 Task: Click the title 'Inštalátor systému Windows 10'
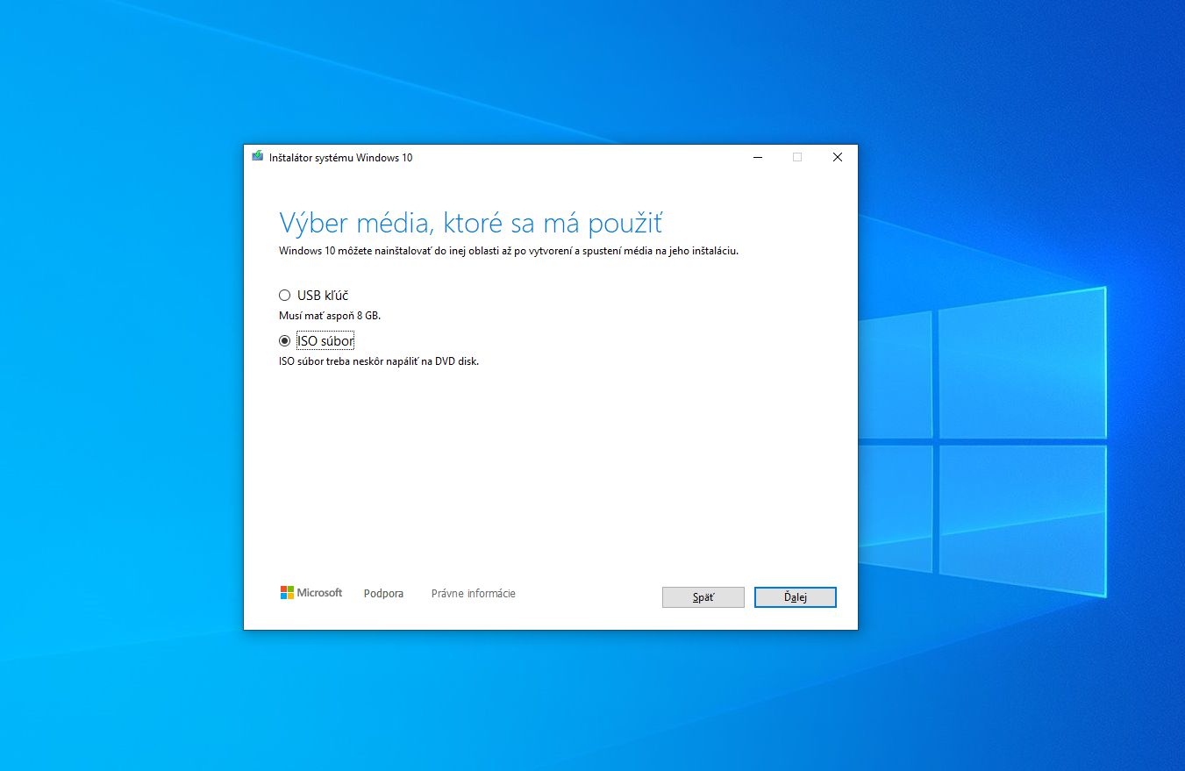(340, 158)
